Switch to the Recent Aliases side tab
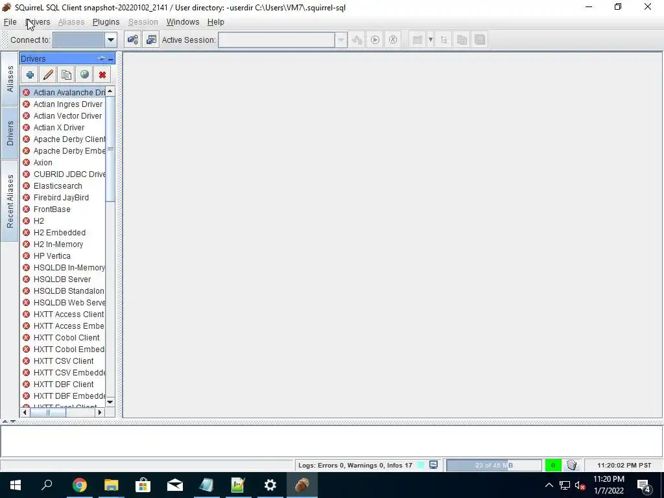 click(10, 201)
